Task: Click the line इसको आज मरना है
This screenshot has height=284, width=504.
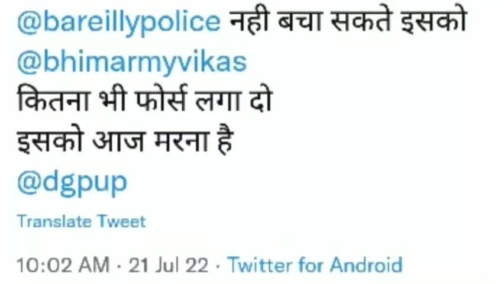Action: coord(124,140)
